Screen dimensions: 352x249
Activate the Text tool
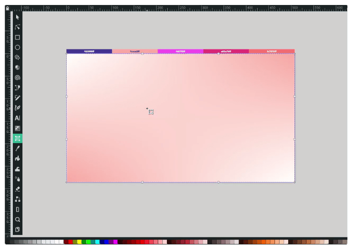coord(17,118)
